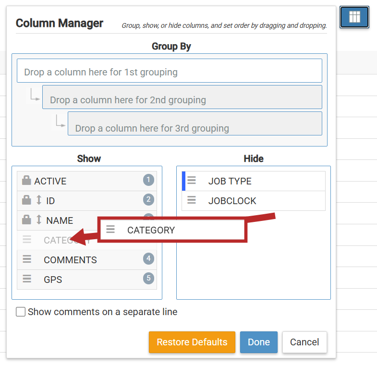Select the JOBCLOCK hidden column label
377x366 pixels.
[x=232, y=201]
